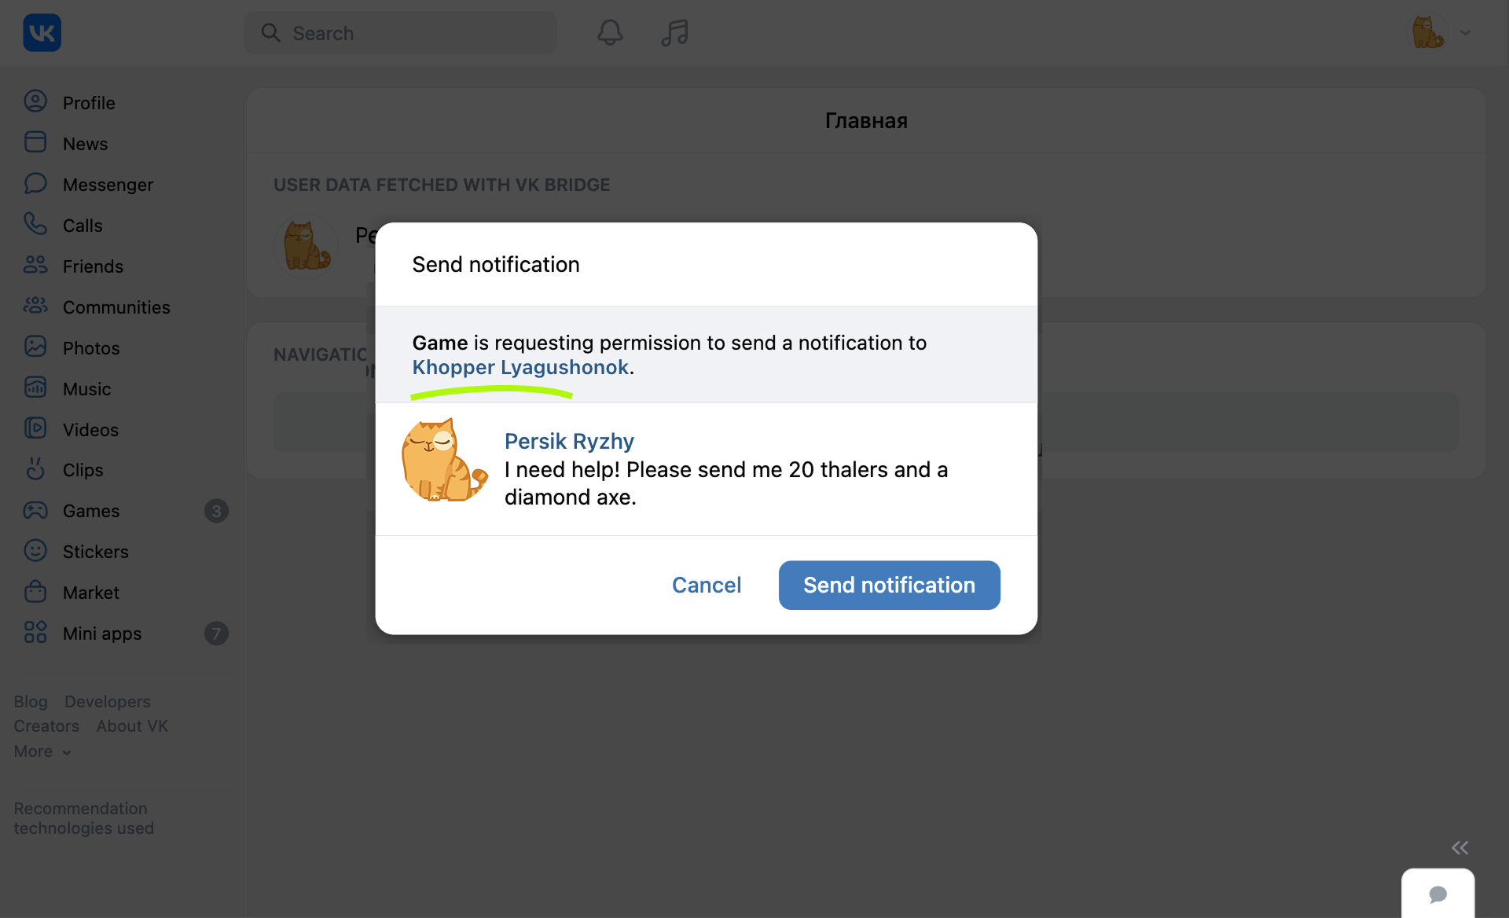Click the Market bag icon
This screenshot has height=918, width=1509.
coord(35,592)
